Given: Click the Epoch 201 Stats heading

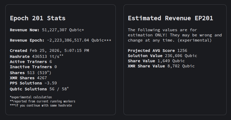Looking at the screenshot, I should click(x=38, y=18).
